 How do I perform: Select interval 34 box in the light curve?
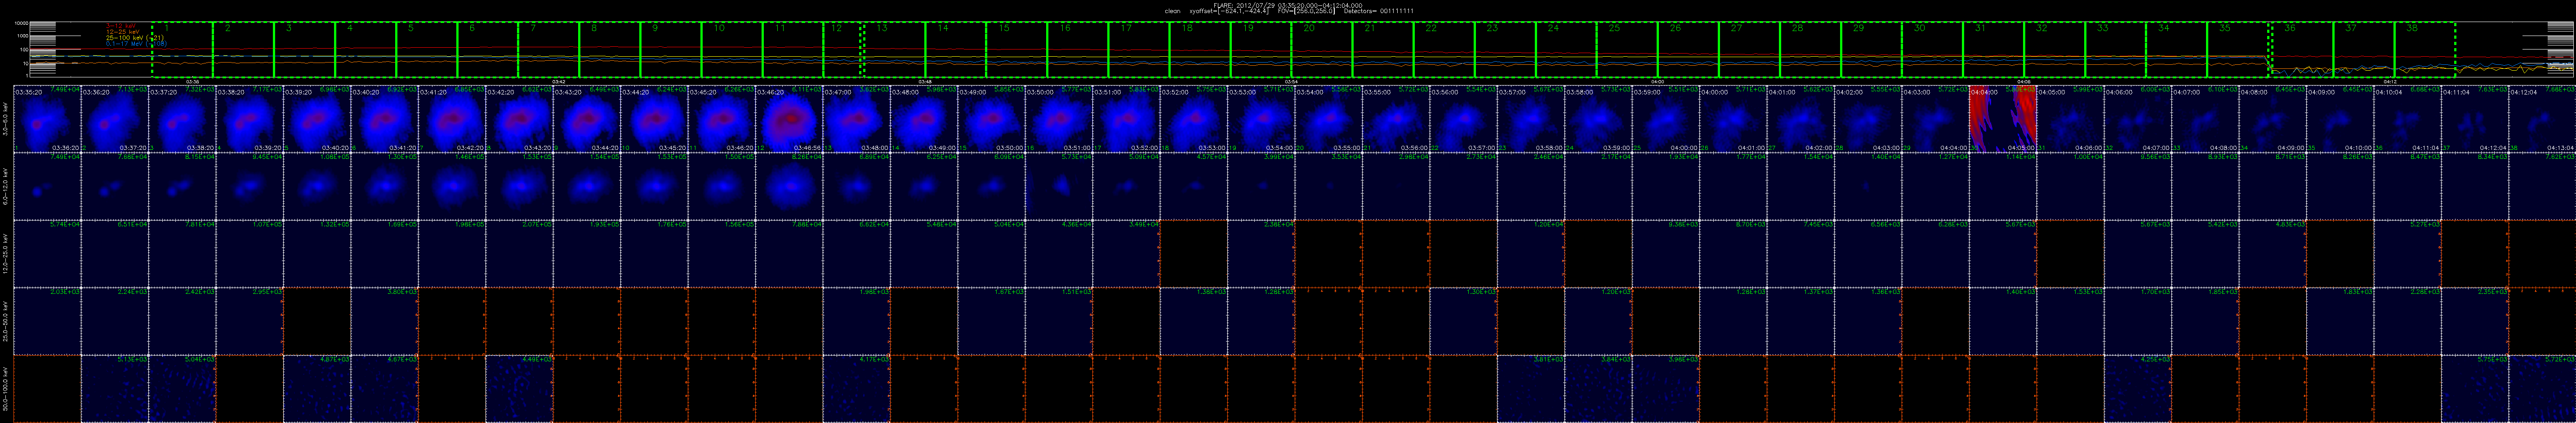pyautogui.click(x=2176, y=50)
